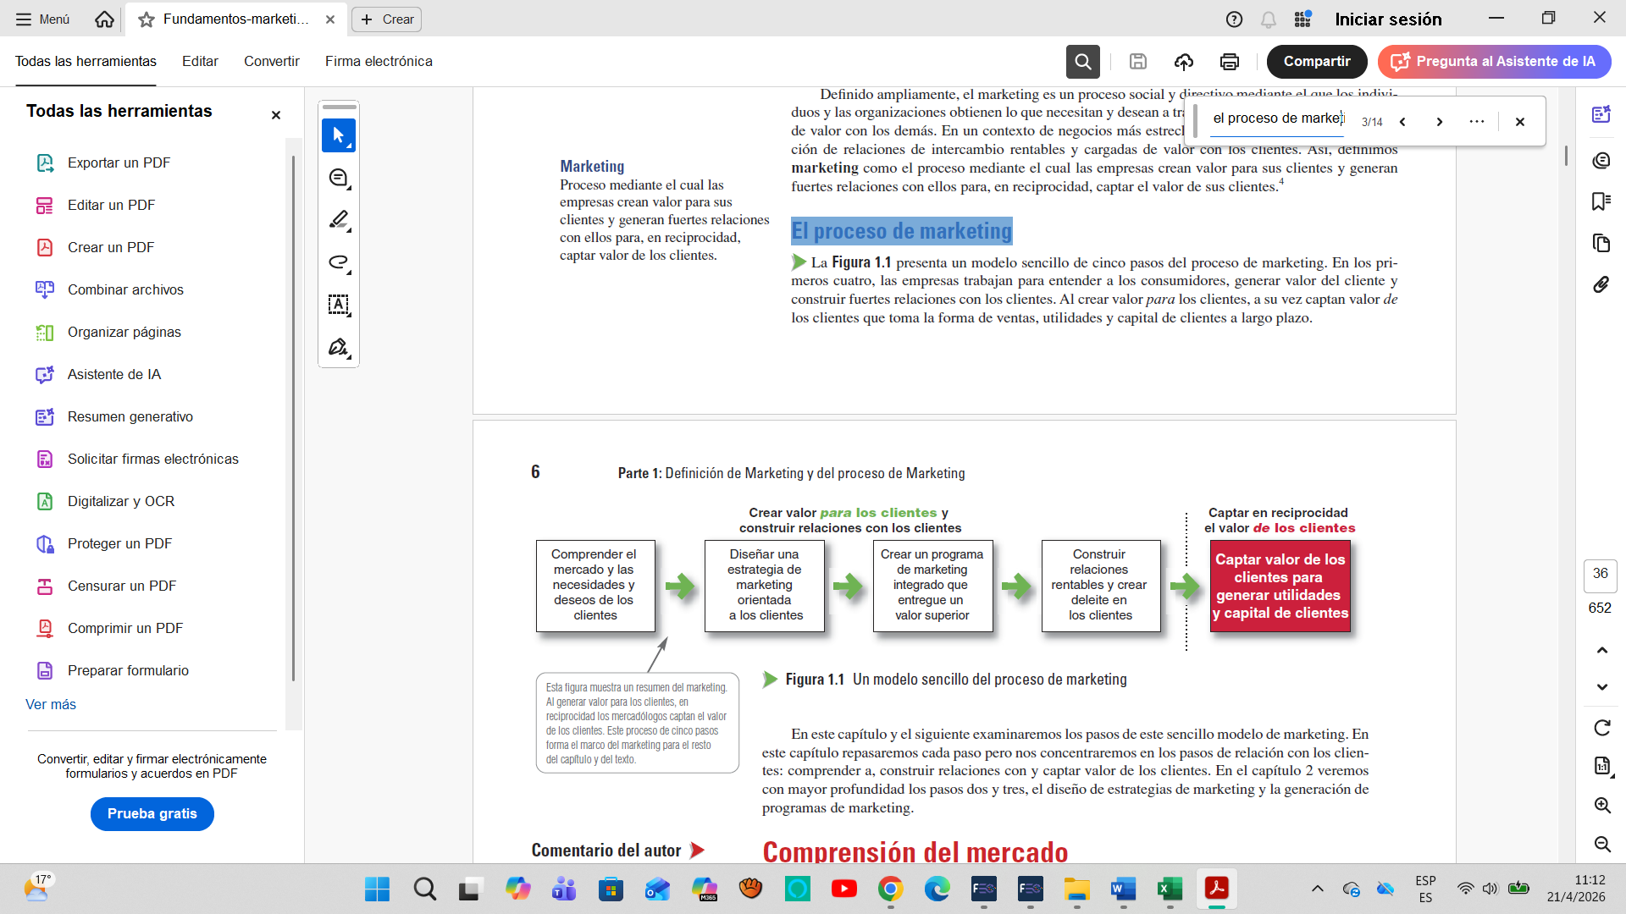
Task: Go to next page arrow
Action: [1602, 687]
